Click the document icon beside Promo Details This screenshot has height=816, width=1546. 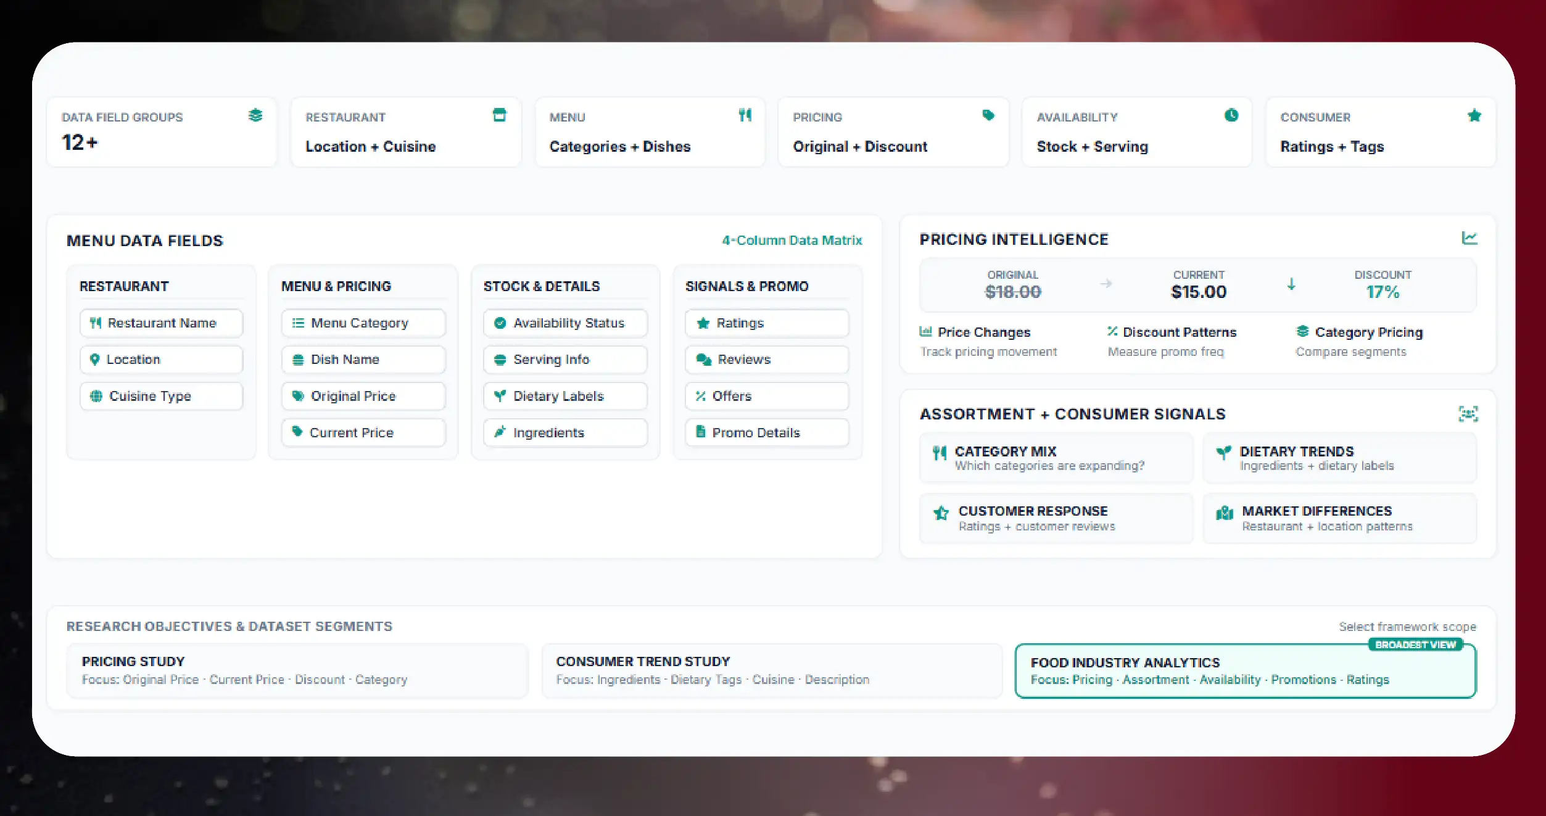(701, 431)
